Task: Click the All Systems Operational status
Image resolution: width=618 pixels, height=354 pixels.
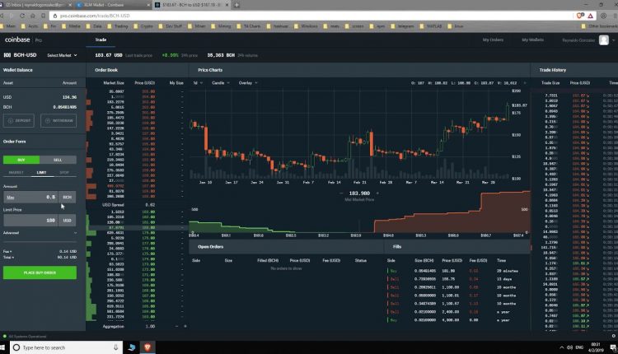Action: point(25,336)
